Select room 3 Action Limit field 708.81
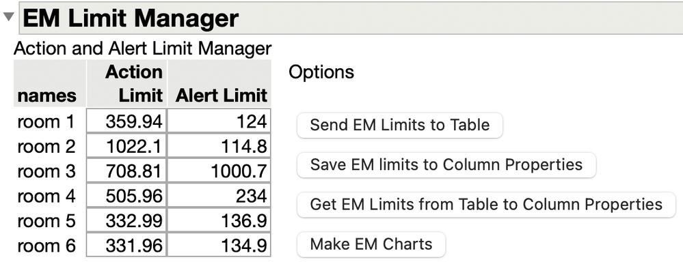This screenshot has height=262, width=683. click(x=126, y=171)
